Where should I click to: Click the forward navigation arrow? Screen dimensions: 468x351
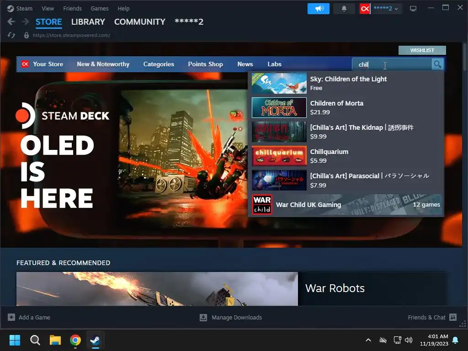pos(26,21)
